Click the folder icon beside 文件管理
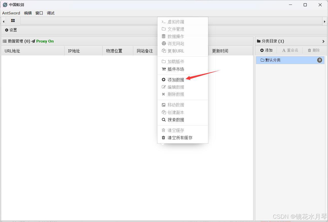Screen dimensions: 328x222 click(x=163, y=29)
